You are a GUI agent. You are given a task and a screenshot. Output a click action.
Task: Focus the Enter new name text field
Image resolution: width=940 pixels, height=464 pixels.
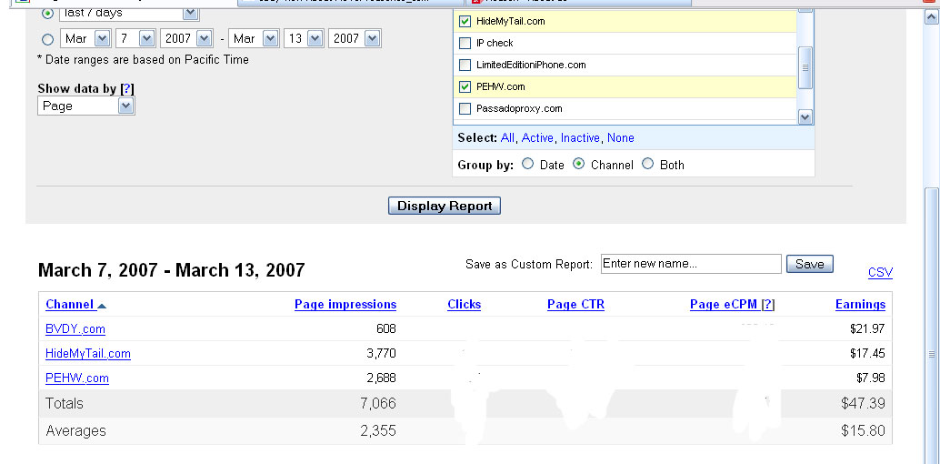pyautogui.click(x=691, y=264)
